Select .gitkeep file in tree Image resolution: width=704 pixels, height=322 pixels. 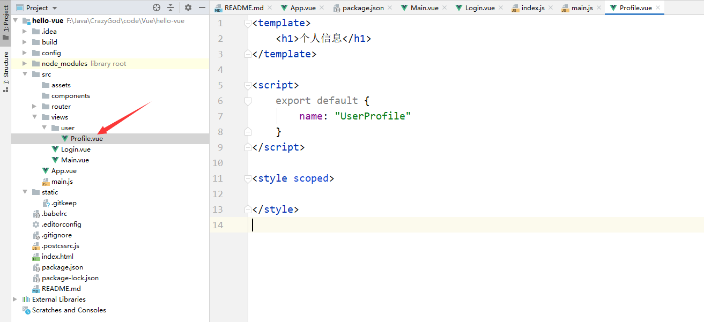(x=64, y=203)
